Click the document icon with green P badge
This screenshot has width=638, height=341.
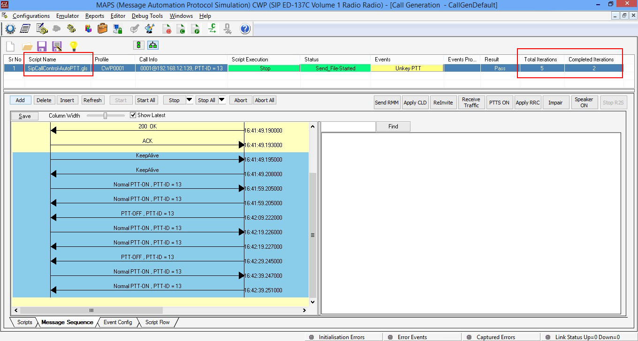tap(196, 29)
